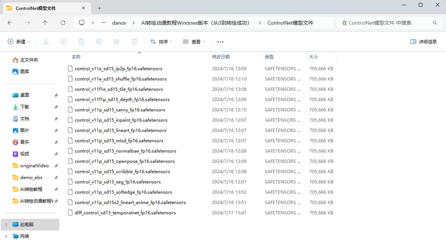This screenshot has width=446, height=250.
Task: Open the 新建 dropdown menu
Action: (19, 42)
